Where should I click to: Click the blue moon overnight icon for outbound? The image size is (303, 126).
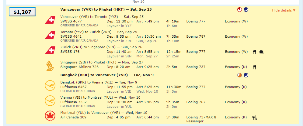click(246, 10)
